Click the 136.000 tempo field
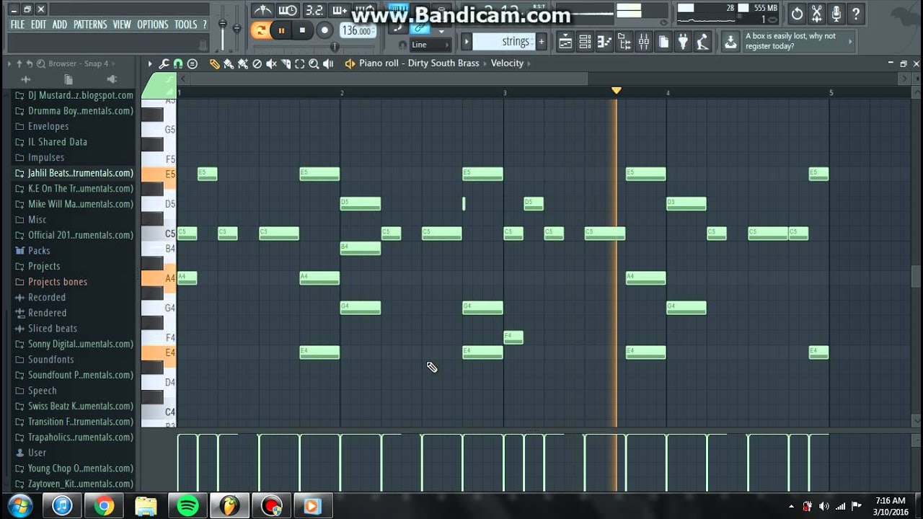923x519 pixels. 358,31
